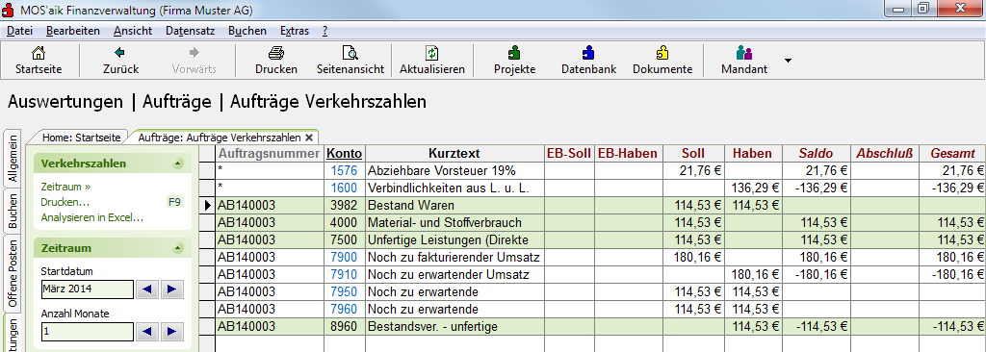Image resolution: width=986 pixels, height=352 pixels.
Task: Refresh with the Aktualisieren icon
Action: (432, 53)
